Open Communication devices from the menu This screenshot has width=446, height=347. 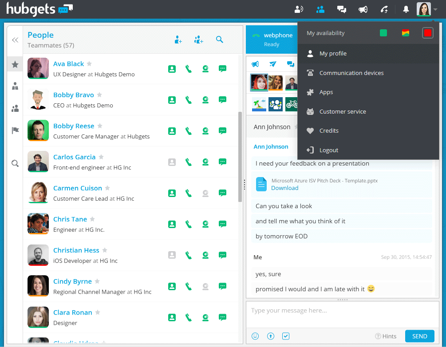coord(351,73)
